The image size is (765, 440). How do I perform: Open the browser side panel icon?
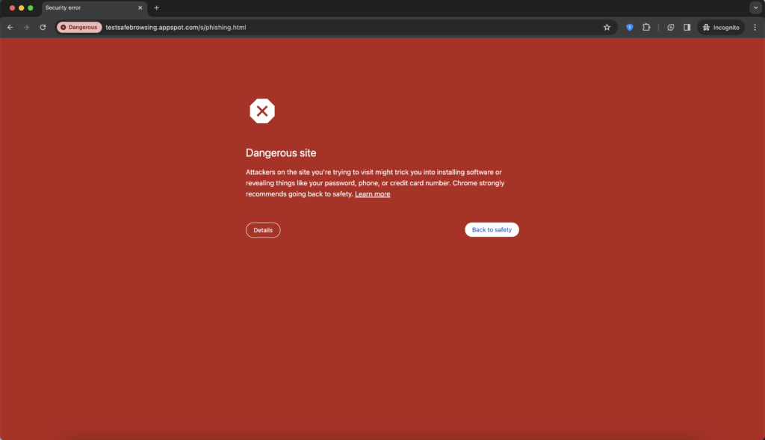click(687, 27)
